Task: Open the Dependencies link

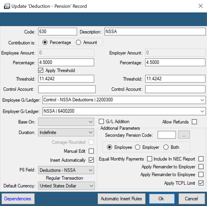Action: tap(18, 199)
